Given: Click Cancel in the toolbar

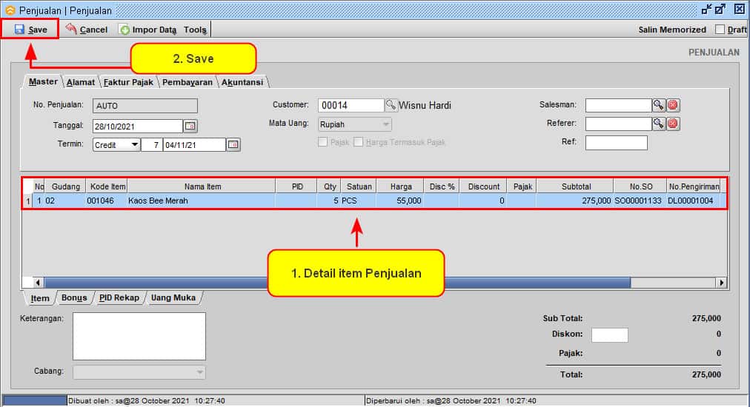Looking at the screenshot, I should [x=87, y=30].
